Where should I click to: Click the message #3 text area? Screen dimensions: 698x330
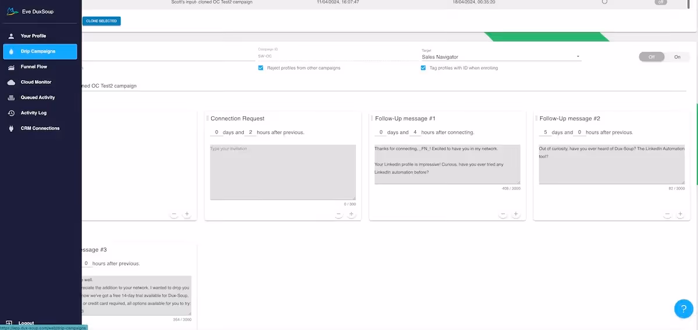tap(136, 295)
